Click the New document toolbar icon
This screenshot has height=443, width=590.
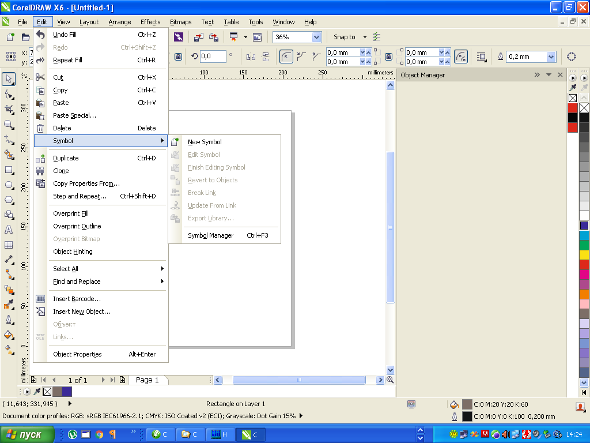(x=10, y=37)
